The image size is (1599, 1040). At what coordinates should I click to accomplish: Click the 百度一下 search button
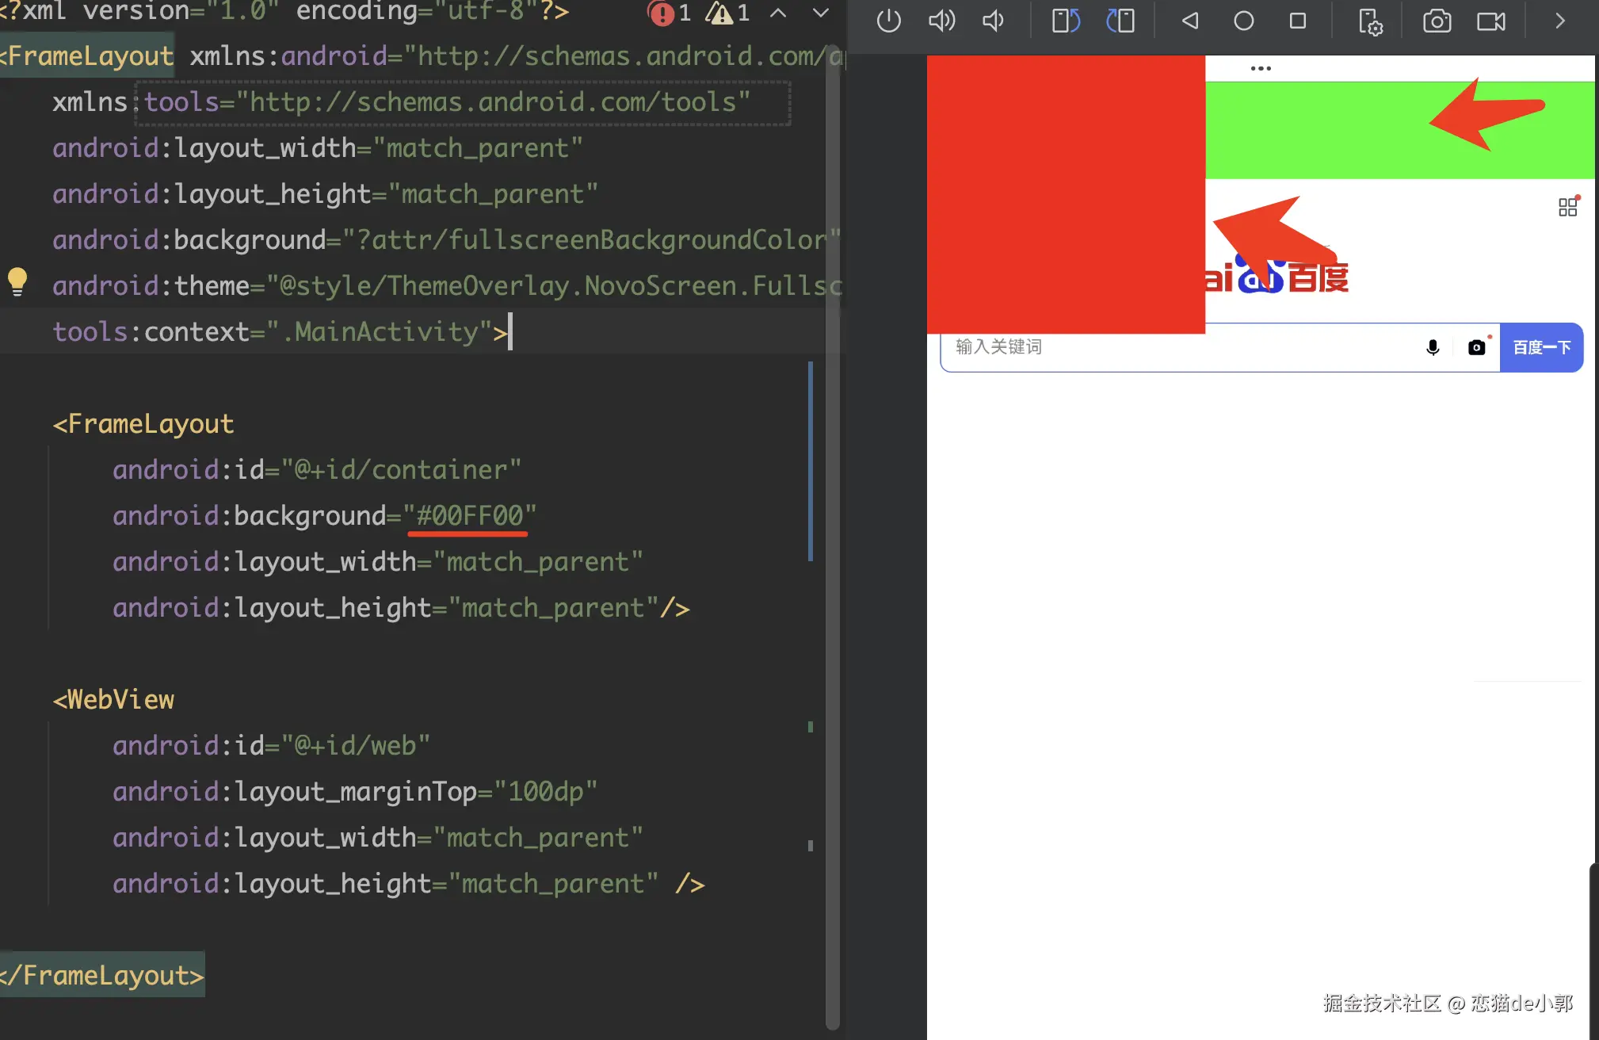pyautogui.click(x=1541, y=347)
